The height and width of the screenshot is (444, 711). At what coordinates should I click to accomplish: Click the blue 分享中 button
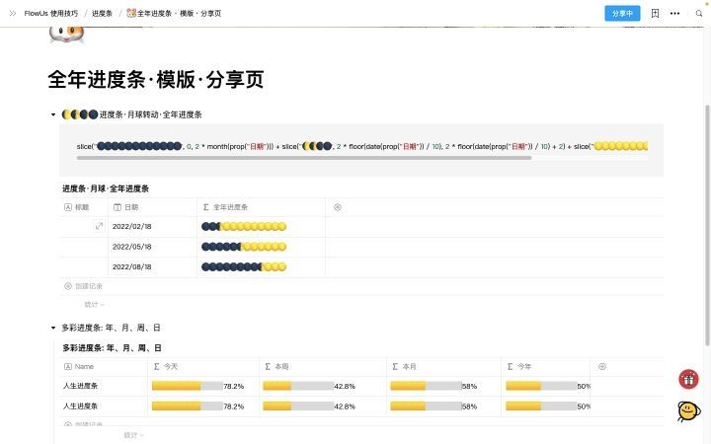622,13
